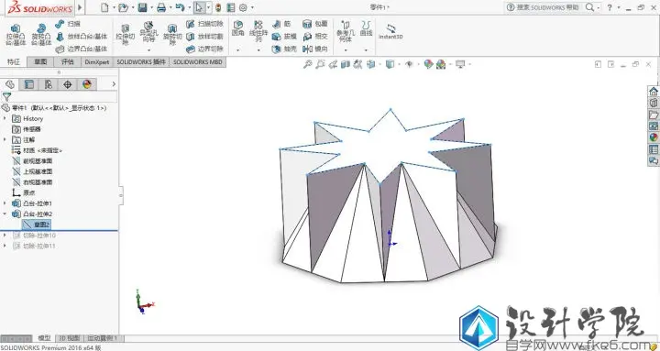The height and width of the screenshot is (351, 660).
Task: Expand the History folder in the tree
Action: (5, 119)
